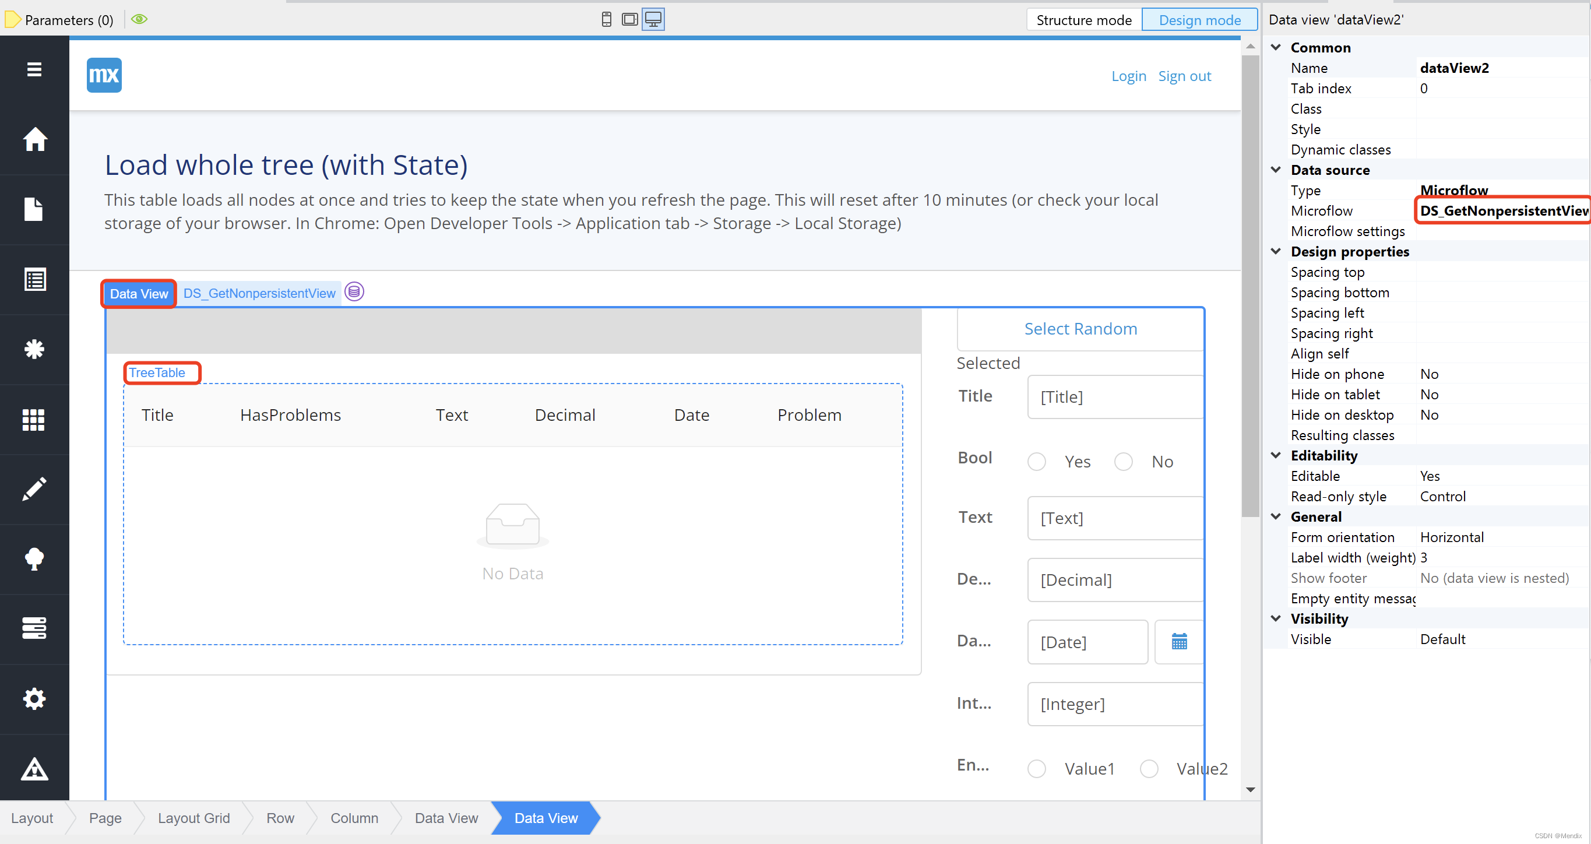This screenshot has height=844, width=1591.
Task: Select Layout in breadcrumb
Action: point(32,818)
